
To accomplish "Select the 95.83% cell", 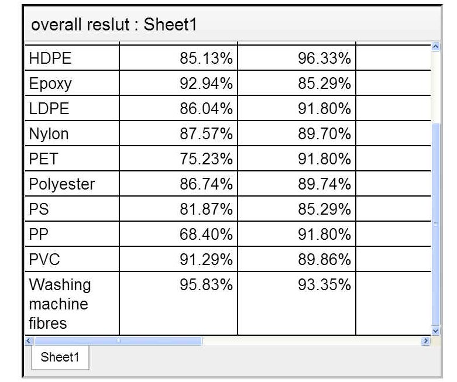I will click(178, 304).
